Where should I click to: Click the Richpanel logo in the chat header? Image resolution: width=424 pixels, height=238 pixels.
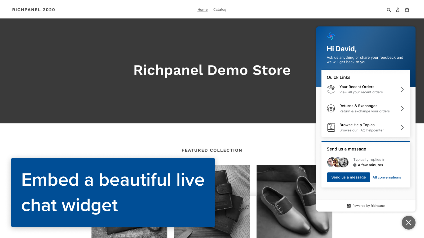pyautogui.click(x=331, y=36)
